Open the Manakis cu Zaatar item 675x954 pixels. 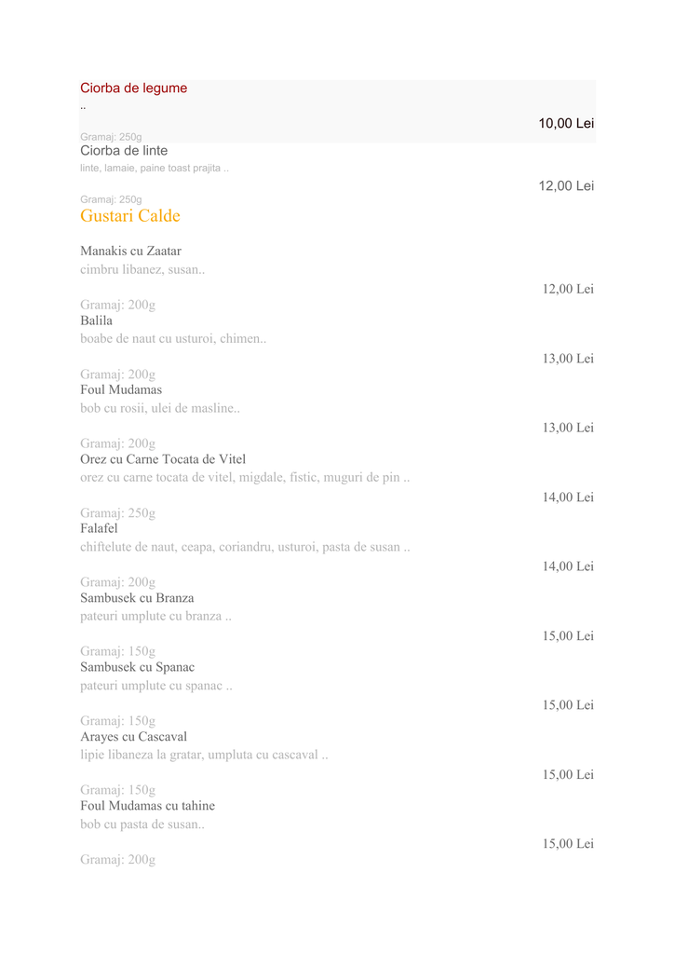coord(130,252)
